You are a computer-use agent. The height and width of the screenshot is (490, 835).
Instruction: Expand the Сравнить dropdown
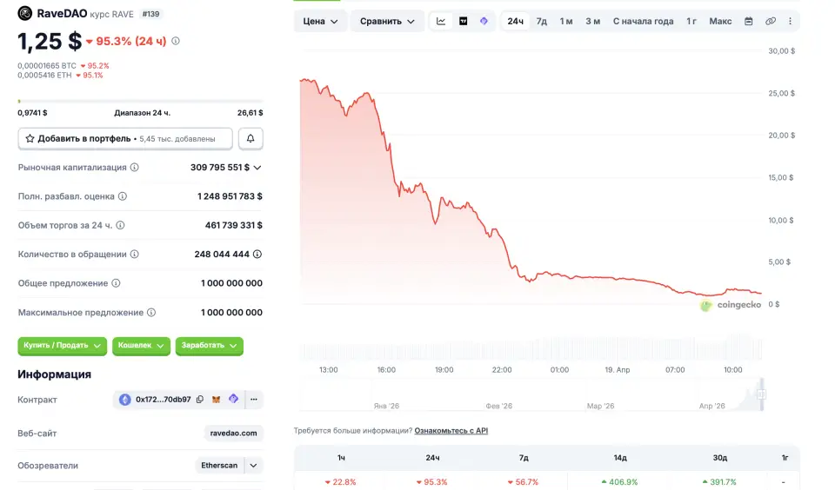pos(387,21)
